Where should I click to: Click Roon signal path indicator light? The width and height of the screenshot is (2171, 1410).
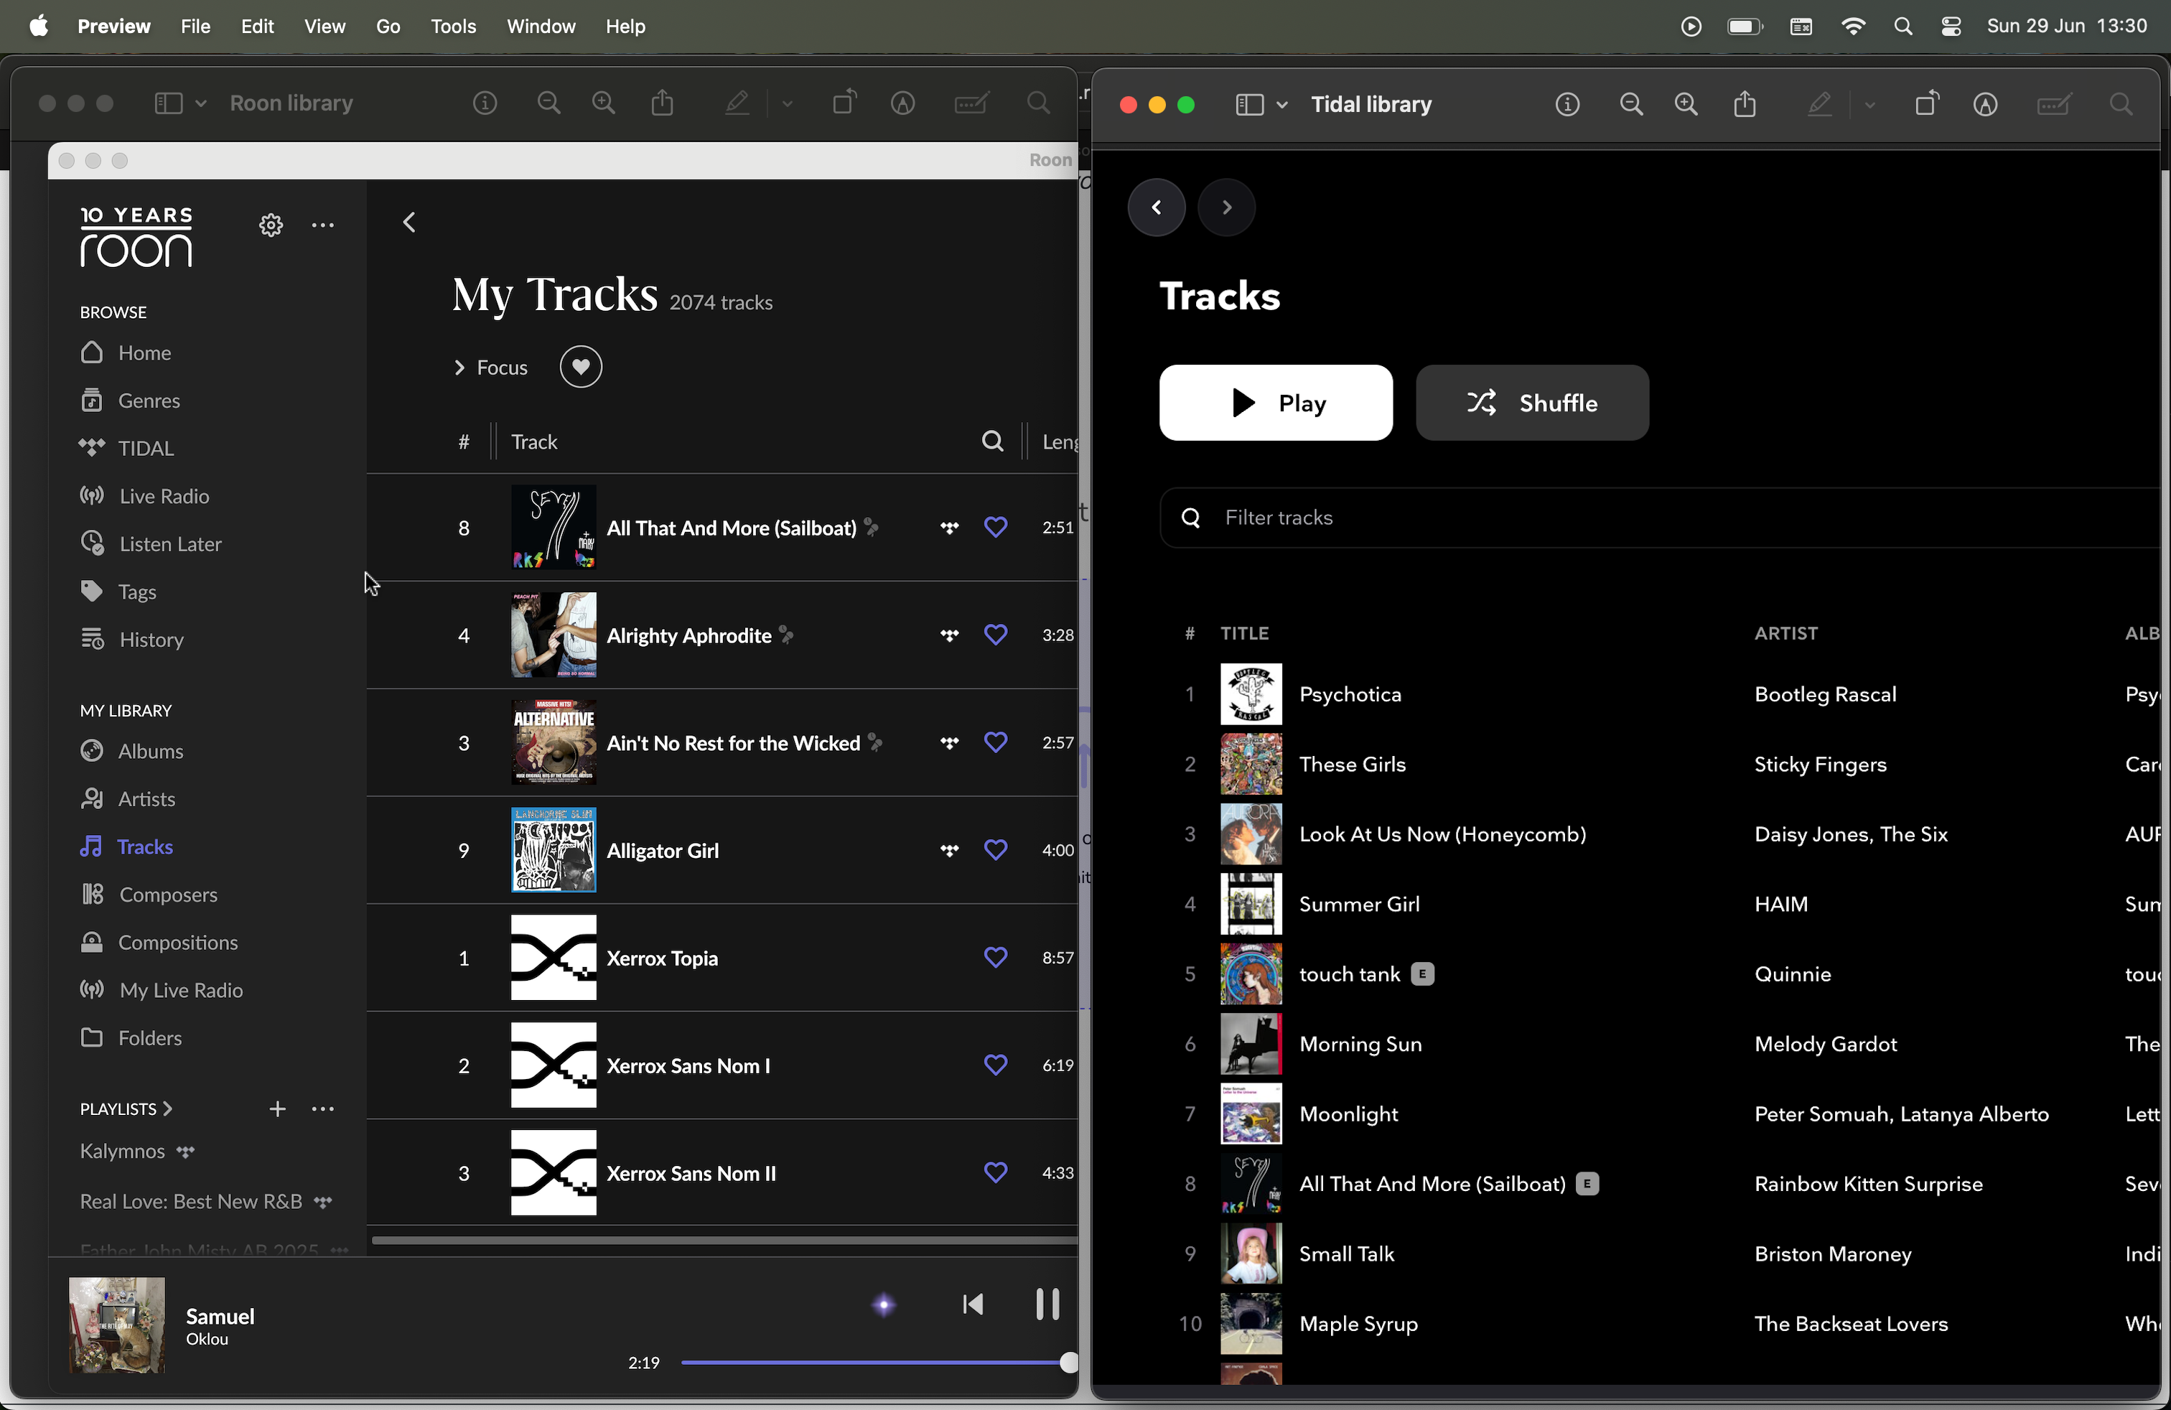[883, 1305]
